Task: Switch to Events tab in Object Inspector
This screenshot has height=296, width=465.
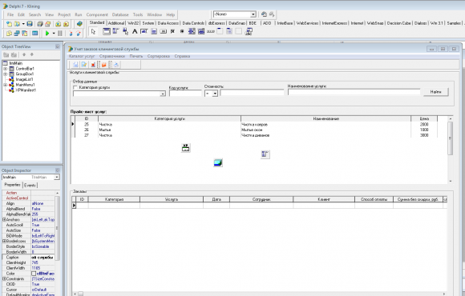Action: [x=30, y=186]
